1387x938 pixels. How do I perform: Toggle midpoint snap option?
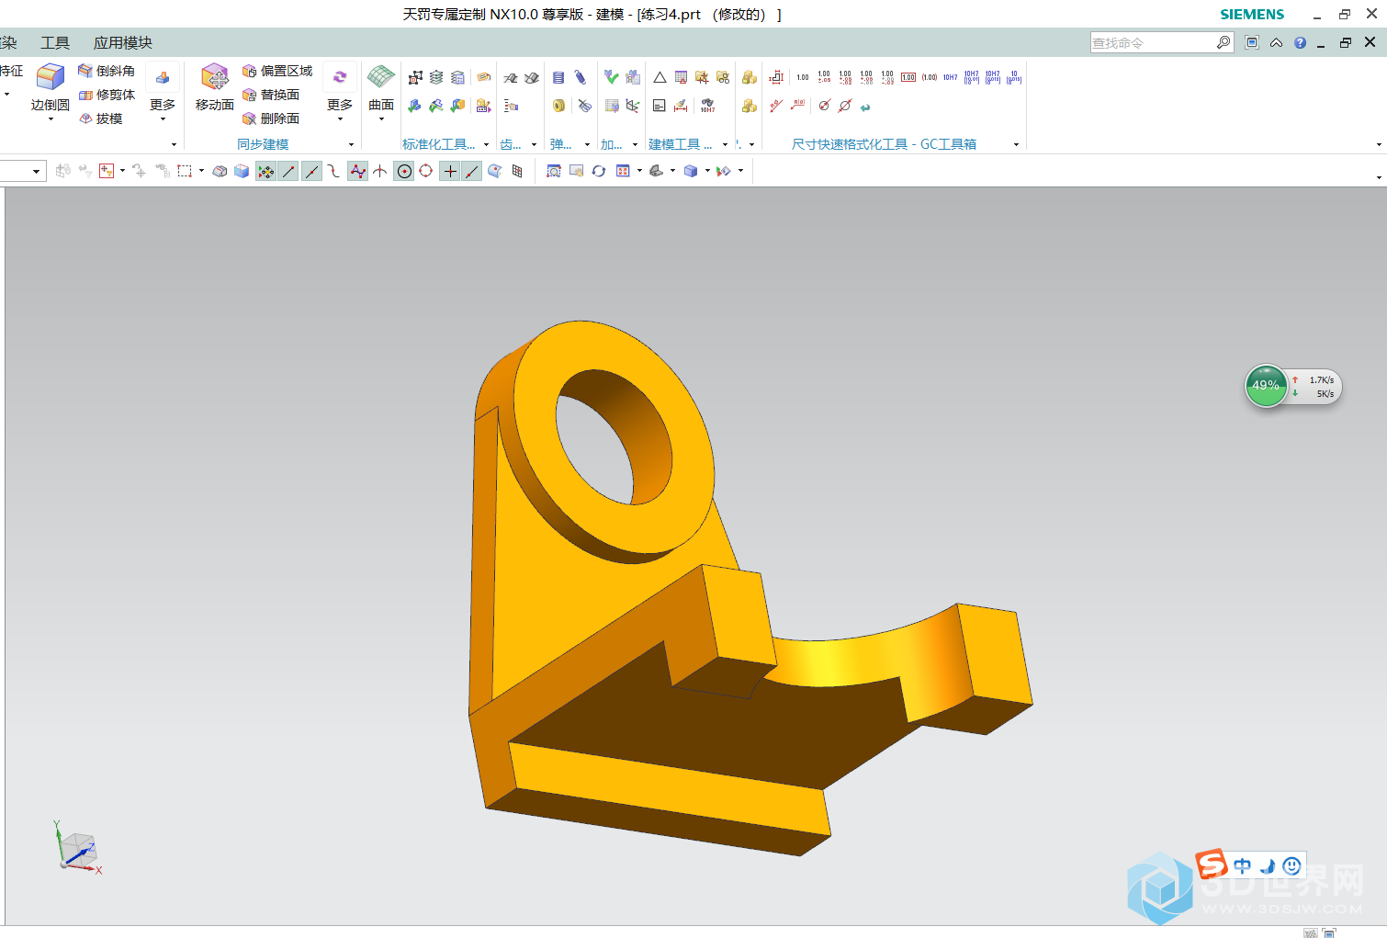point(312,171)
